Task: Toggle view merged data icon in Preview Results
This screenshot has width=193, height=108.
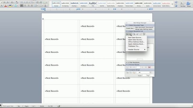Action: point(127,67)
